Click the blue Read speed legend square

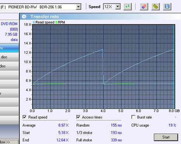(x=34, y=22)
